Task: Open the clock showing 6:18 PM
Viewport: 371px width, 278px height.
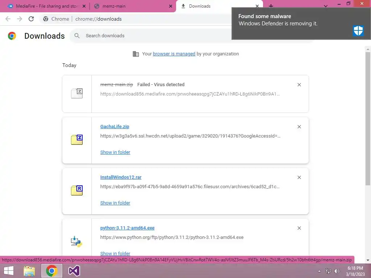Action: [x=355, y=271]
